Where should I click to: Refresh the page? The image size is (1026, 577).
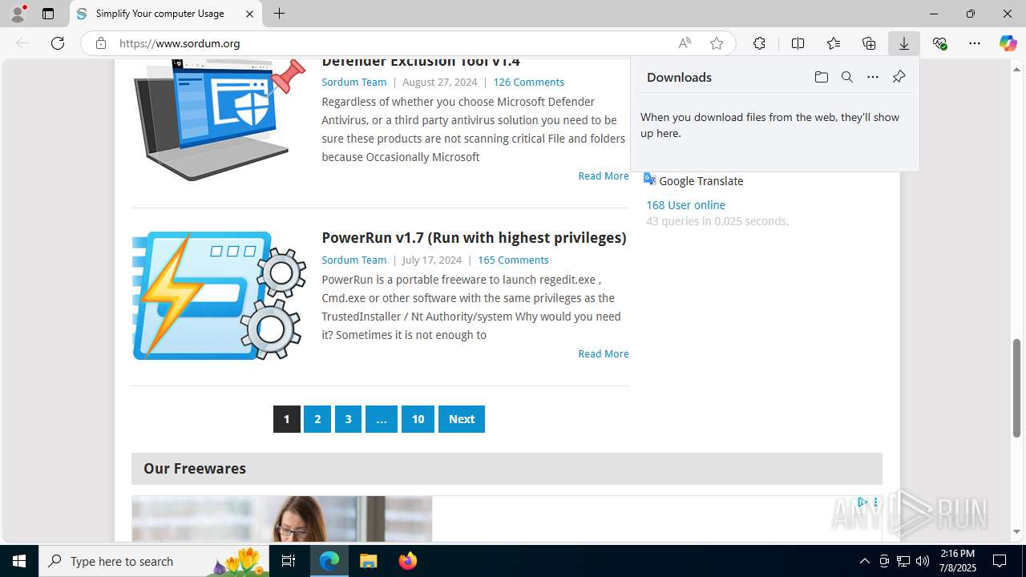coord(58,43)
